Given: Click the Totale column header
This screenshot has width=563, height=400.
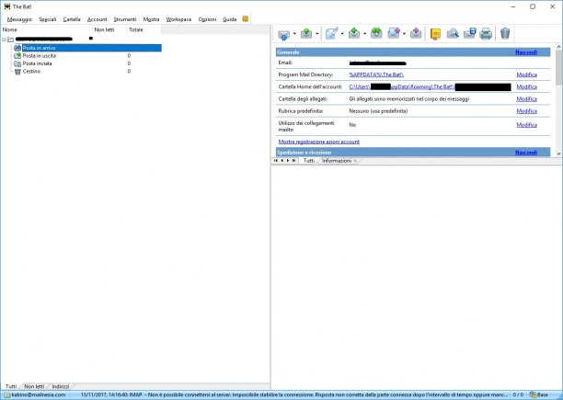Looking at the screenshot, I should pos(144,29).
